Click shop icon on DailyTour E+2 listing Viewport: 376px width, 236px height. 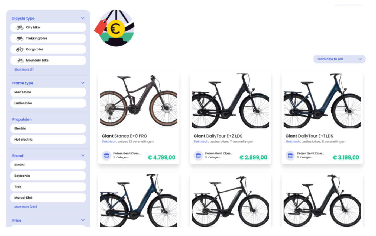click(x=198, y=155)
